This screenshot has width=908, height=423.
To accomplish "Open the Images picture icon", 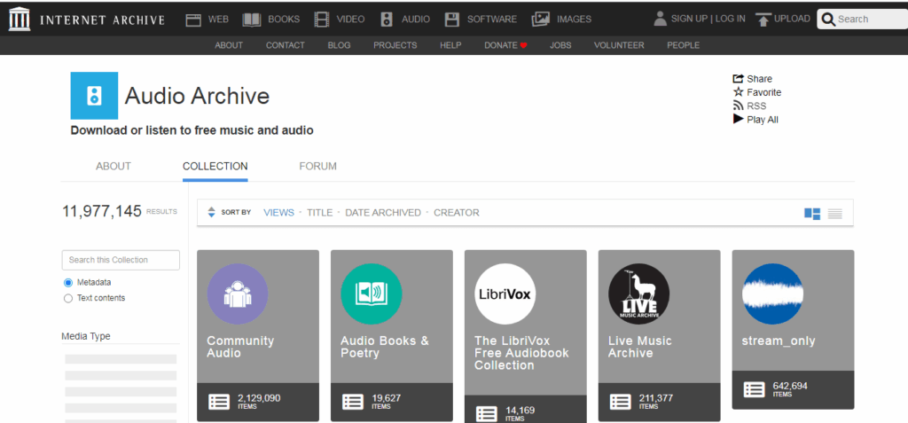I will 540,20.
